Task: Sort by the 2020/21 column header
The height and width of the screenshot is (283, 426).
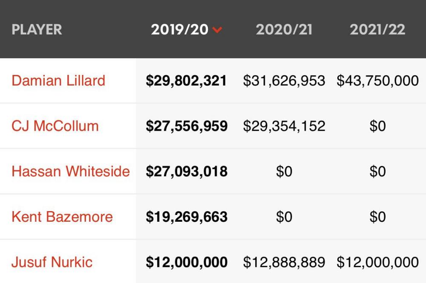Action: (284, 29)
